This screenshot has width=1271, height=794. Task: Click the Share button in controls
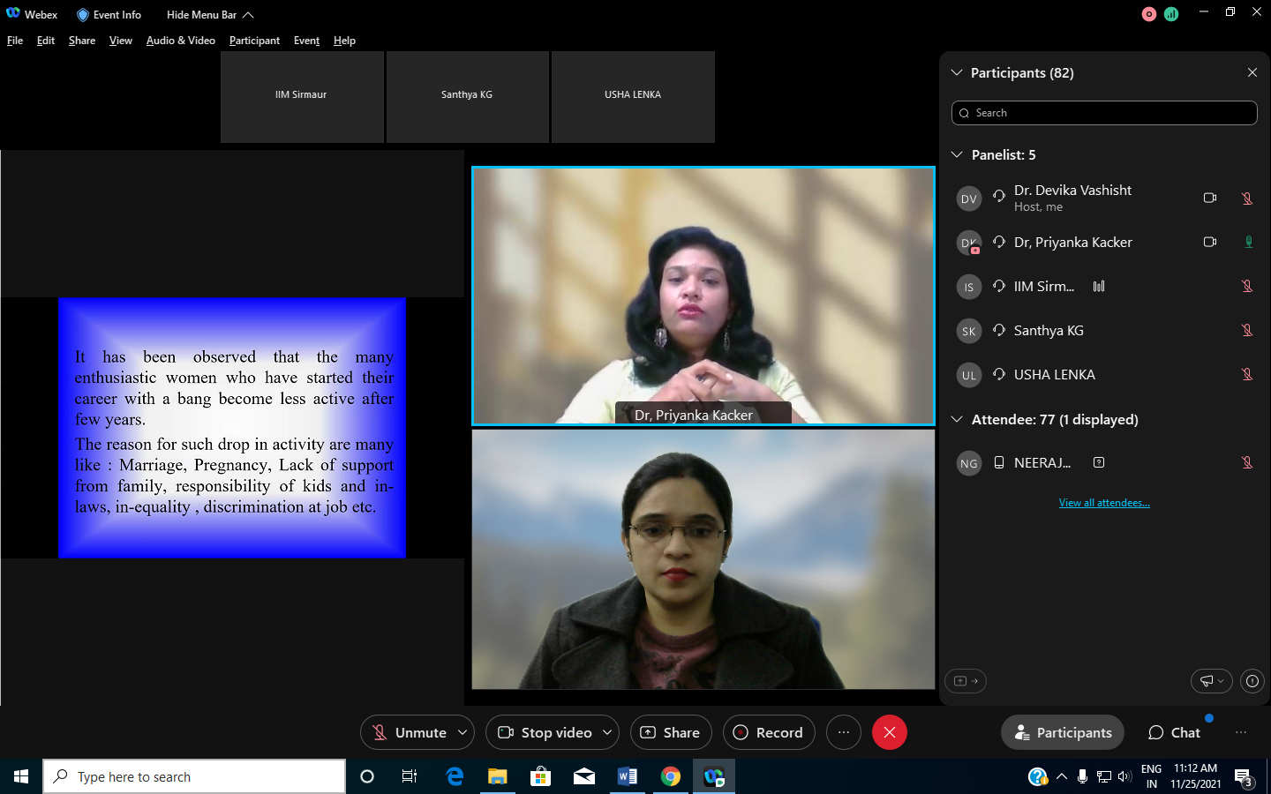[671, 732]
